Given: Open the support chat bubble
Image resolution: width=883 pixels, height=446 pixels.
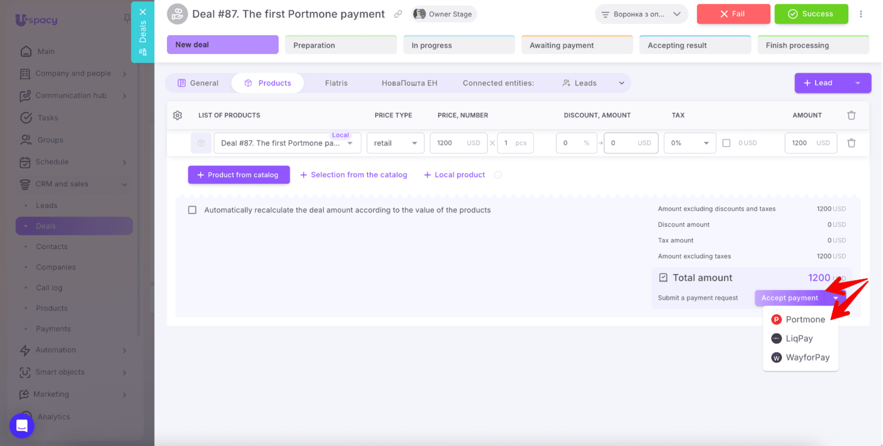Looking at the screenshot, I should 22,426.
